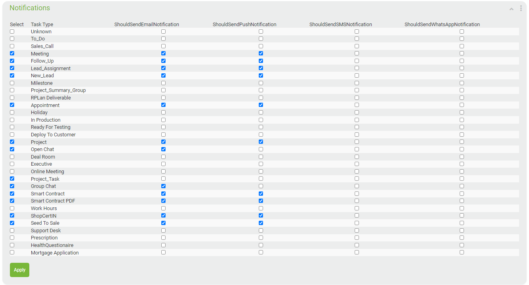Collapse the Notifications panel with chevron
The image size is (529, 285).
(x=512, y=9)
